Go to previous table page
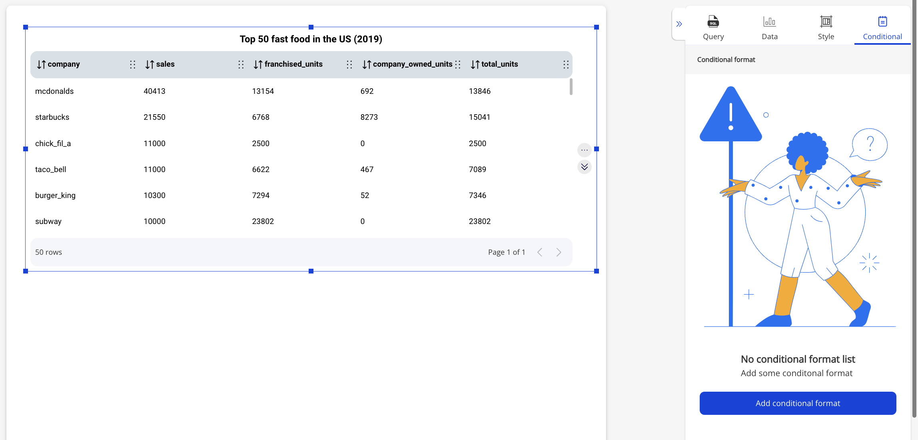The width and height of the screenshot is (918, 440). (x=540, y=252)
